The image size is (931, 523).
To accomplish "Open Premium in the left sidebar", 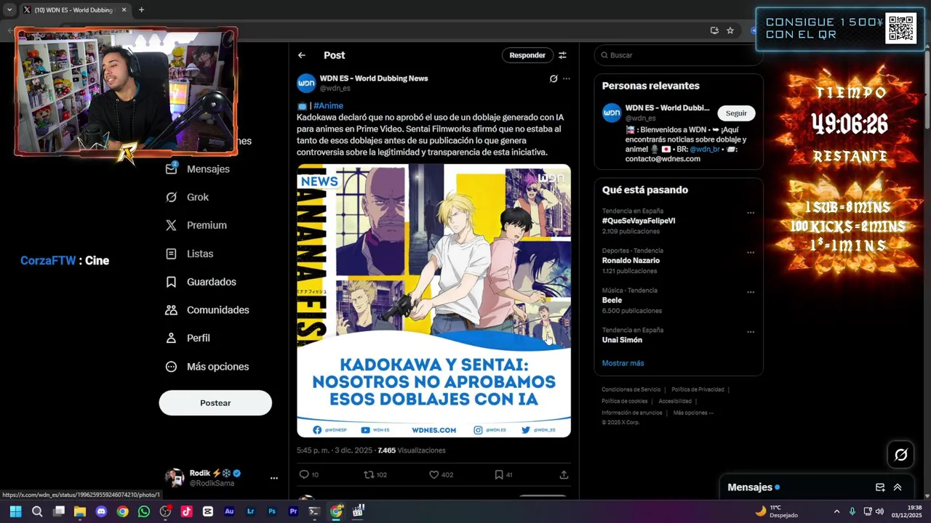I will coord(196,225).
